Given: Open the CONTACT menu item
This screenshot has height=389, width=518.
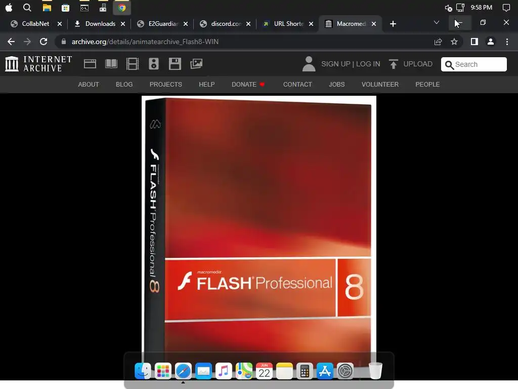Looking at the screenshot, I should coord(297,85).
